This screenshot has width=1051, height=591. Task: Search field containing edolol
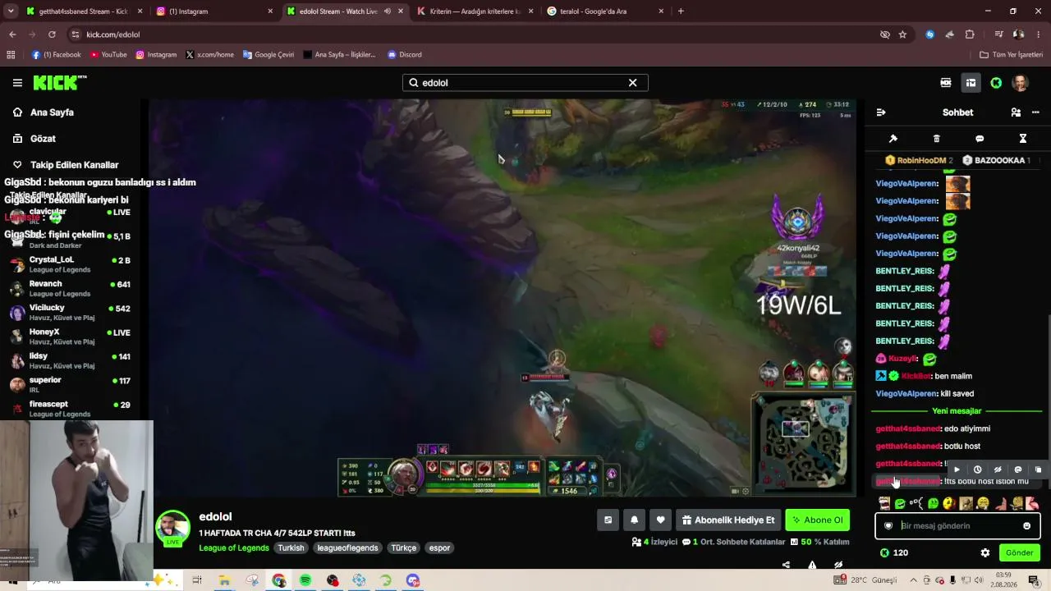[525, 83]
